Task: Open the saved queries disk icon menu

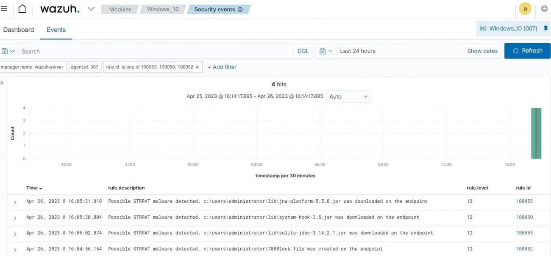Action: 8,51
